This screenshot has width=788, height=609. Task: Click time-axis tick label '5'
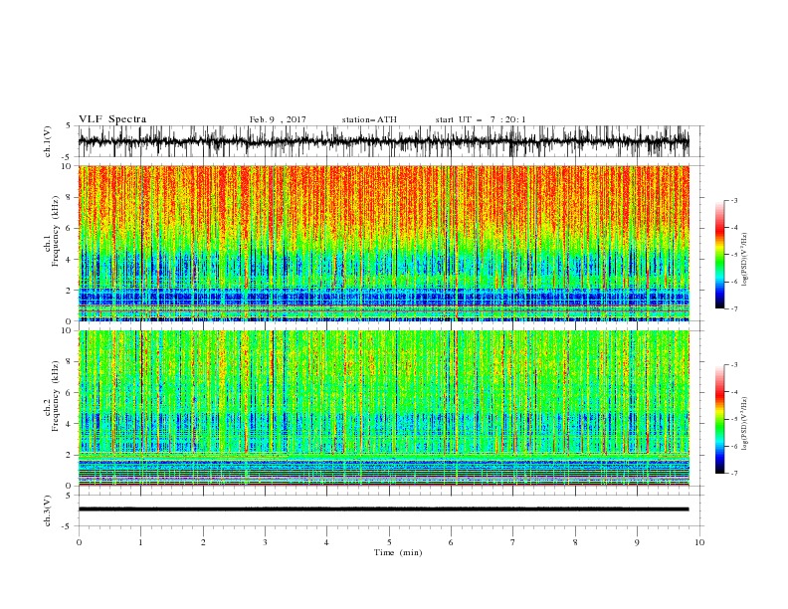click(389, 542)
